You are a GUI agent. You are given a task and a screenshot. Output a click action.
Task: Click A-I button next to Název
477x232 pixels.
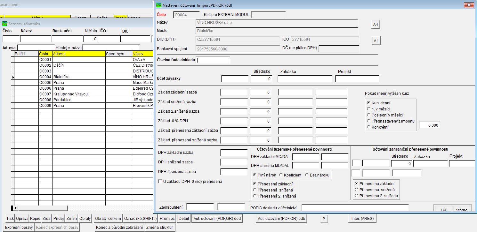tap(376, 25)
